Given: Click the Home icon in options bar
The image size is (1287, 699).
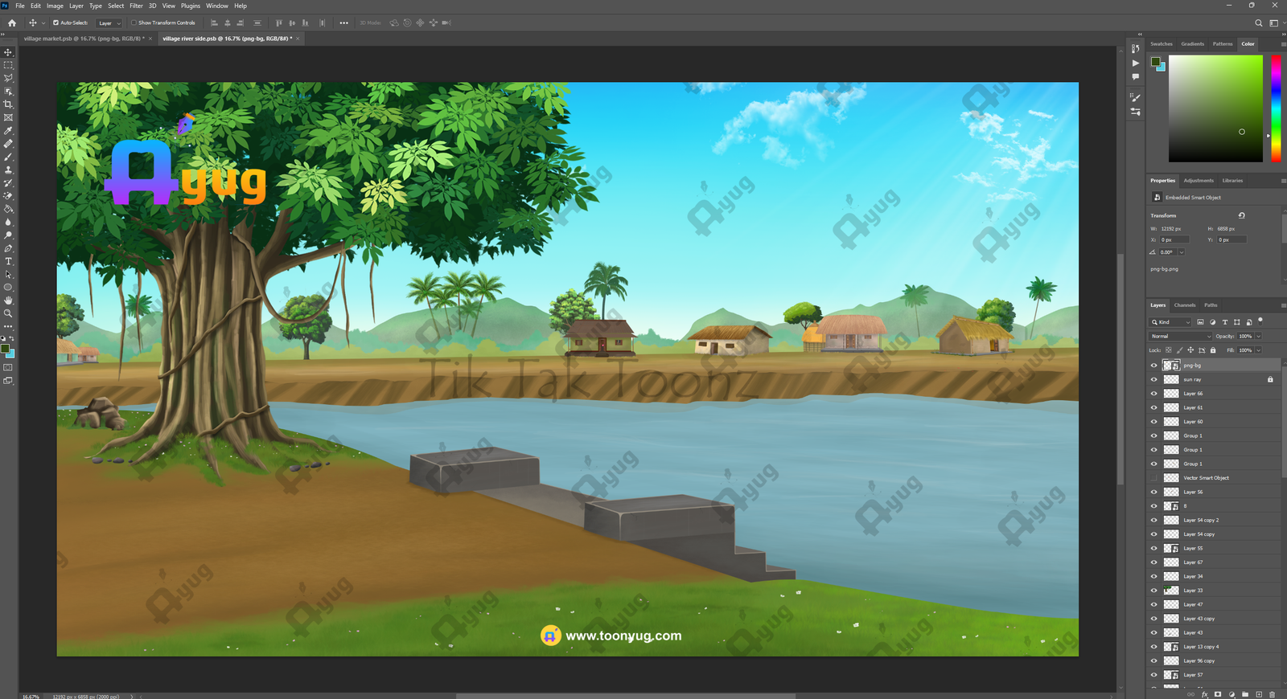Looking at the screenshot, I should (12, 23).
